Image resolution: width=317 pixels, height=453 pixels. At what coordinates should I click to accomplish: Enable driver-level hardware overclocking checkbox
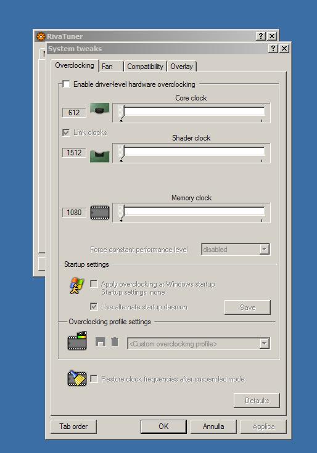[66, 84]
